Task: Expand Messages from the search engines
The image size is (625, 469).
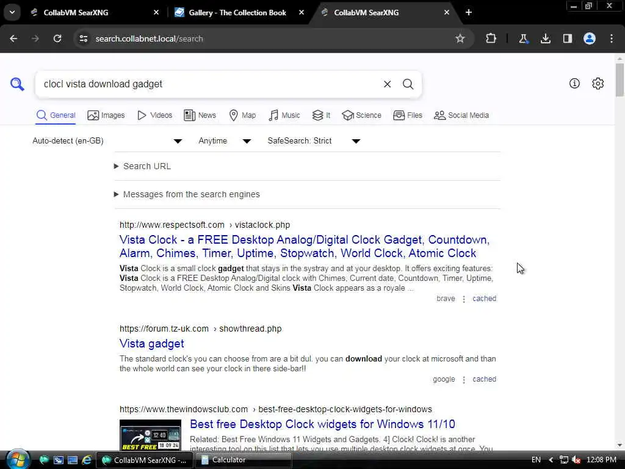Action: (x=187, y=194)
